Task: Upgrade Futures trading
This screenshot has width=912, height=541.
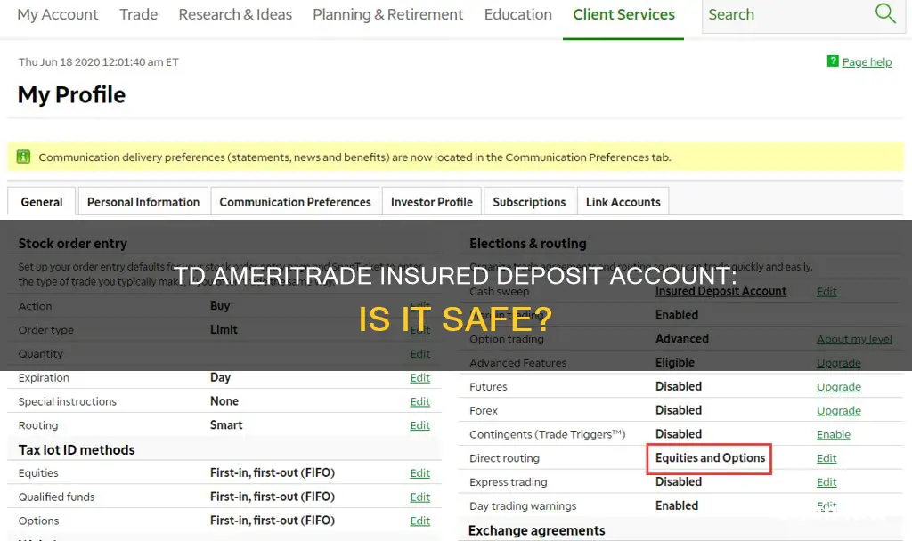Action: [x=839, y=386]
